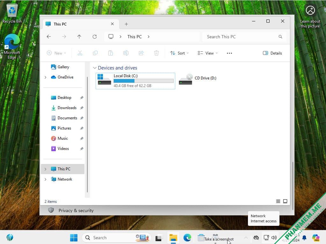Open Pictures quick access folder
The width and height of the screenshot is (326, 244).
click(64, 128)
